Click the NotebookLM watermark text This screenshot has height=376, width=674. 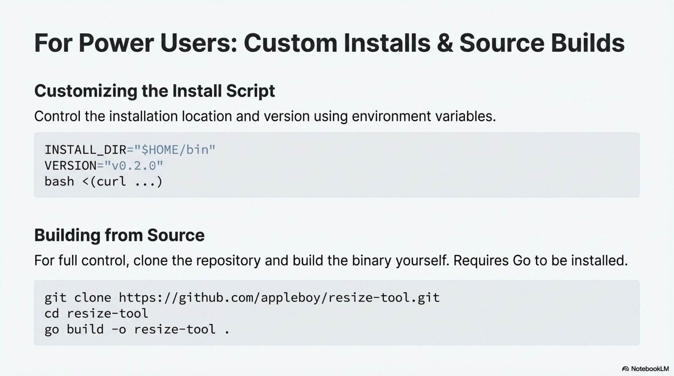tap(650, 369)
